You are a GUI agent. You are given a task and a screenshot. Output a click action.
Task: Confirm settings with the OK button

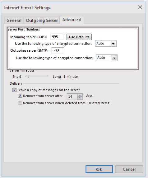99,169
